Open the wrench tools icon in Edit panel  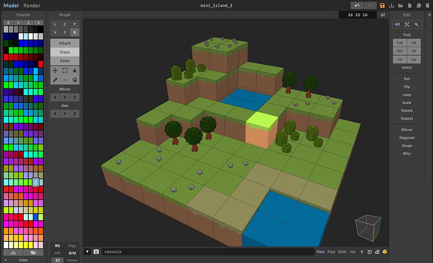[x=417, y=24]
